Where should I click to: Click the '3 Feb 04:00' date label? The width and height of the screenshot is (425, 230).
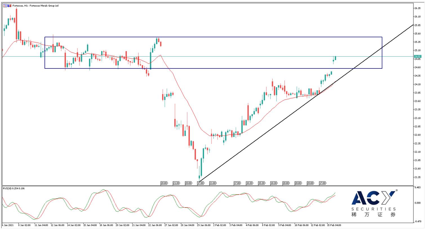pyautogui.click(x=237, y=225)
